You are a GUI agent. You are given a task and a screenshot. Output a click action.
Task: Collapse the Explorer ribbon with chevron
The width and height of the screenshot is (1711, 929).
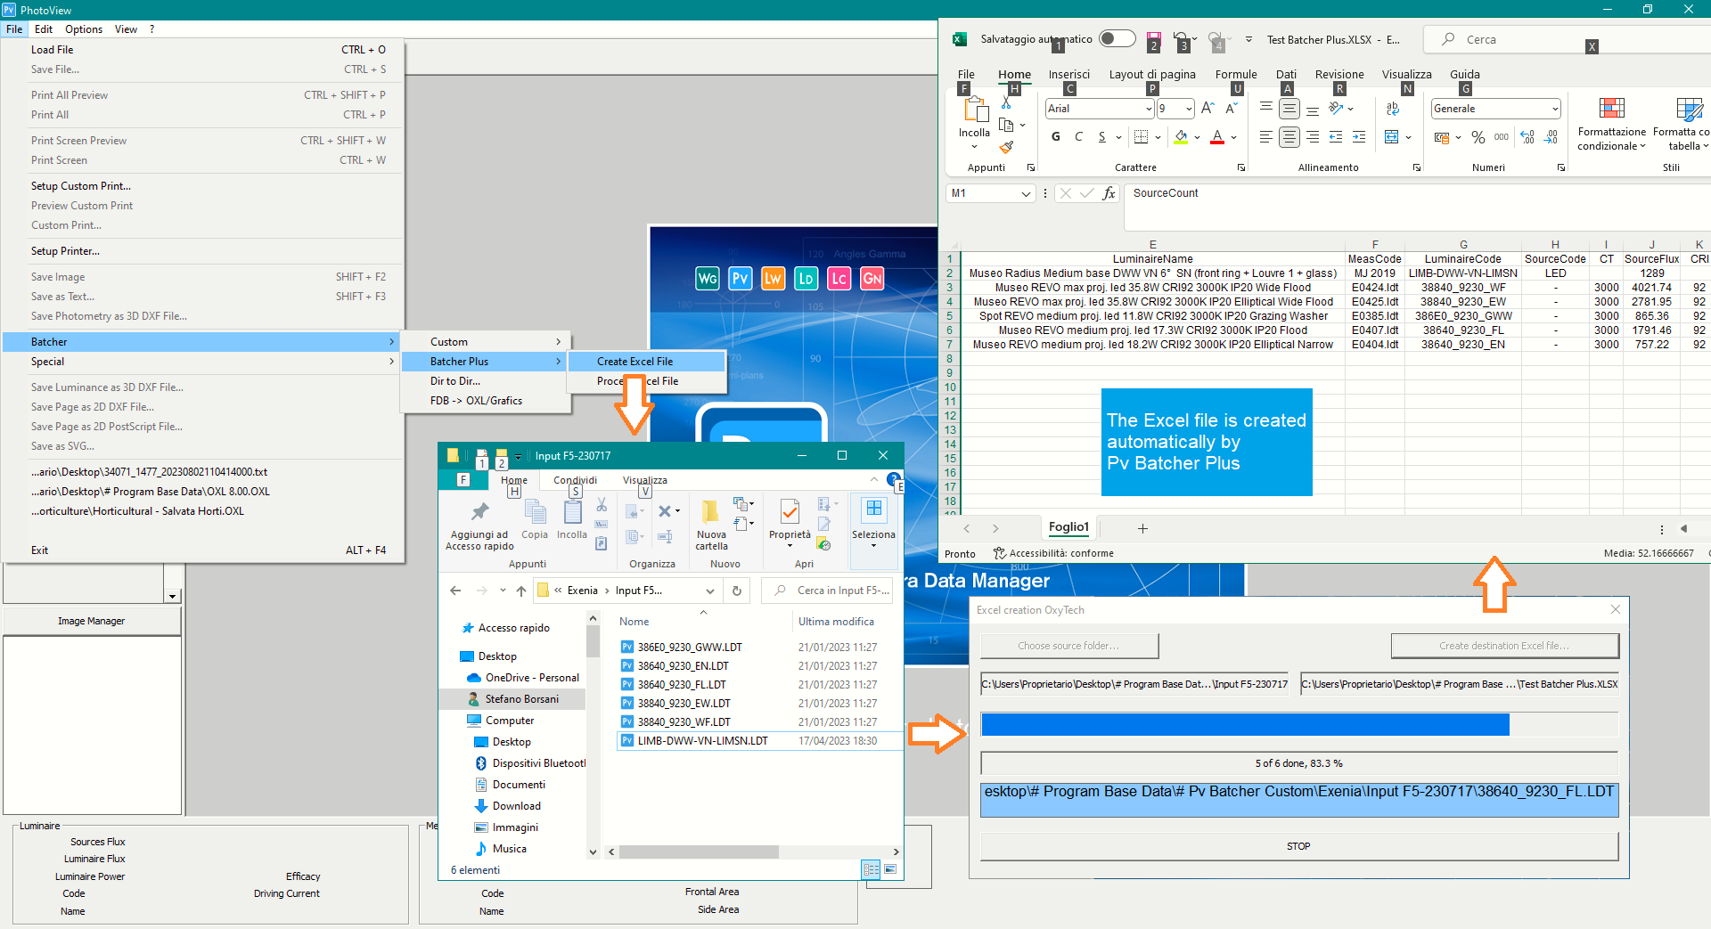pyautogui.click(x=874, y=479)
